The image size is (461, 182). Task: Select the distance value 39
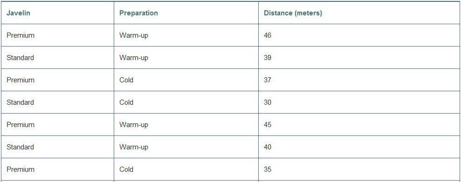click(x=268, y=58)
